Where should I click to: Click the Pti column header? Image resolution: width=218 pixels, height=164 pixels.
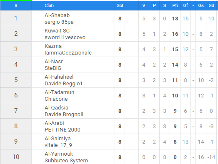[x=175, y=5]
